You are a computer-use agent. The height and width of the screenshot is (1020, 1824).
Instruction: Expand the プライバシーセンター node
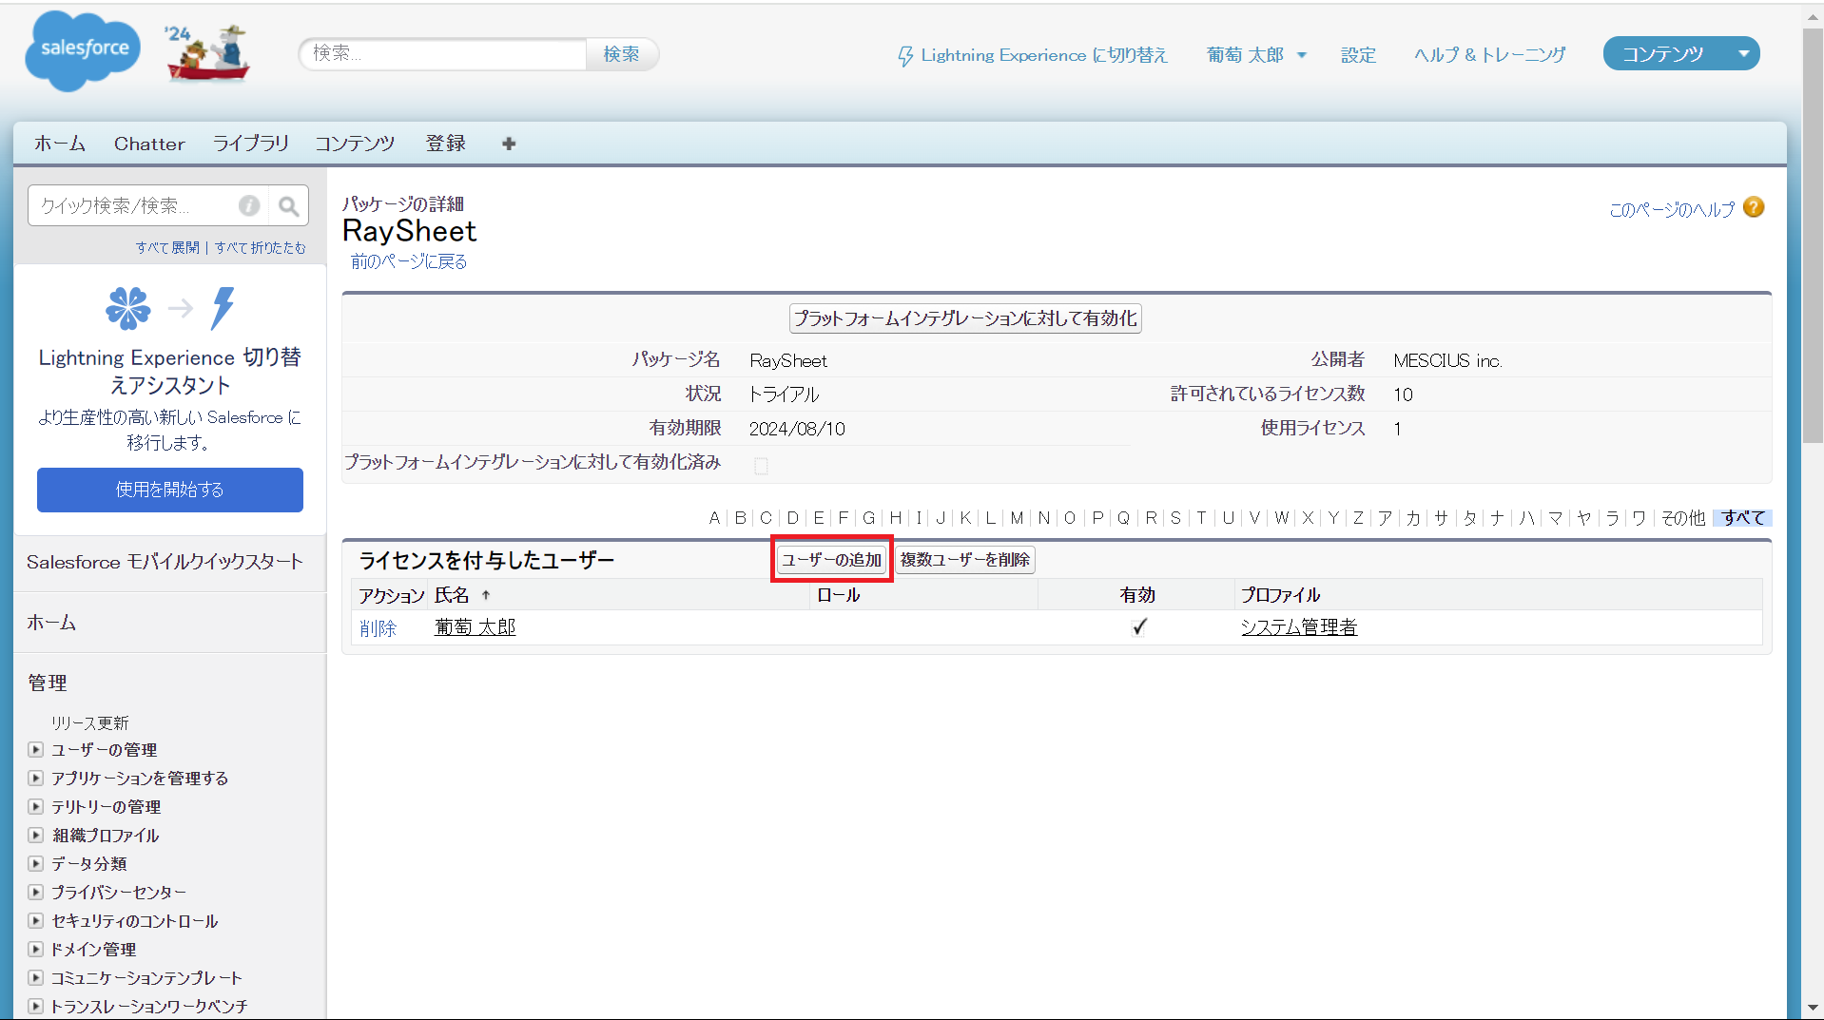tap(36, 893)
